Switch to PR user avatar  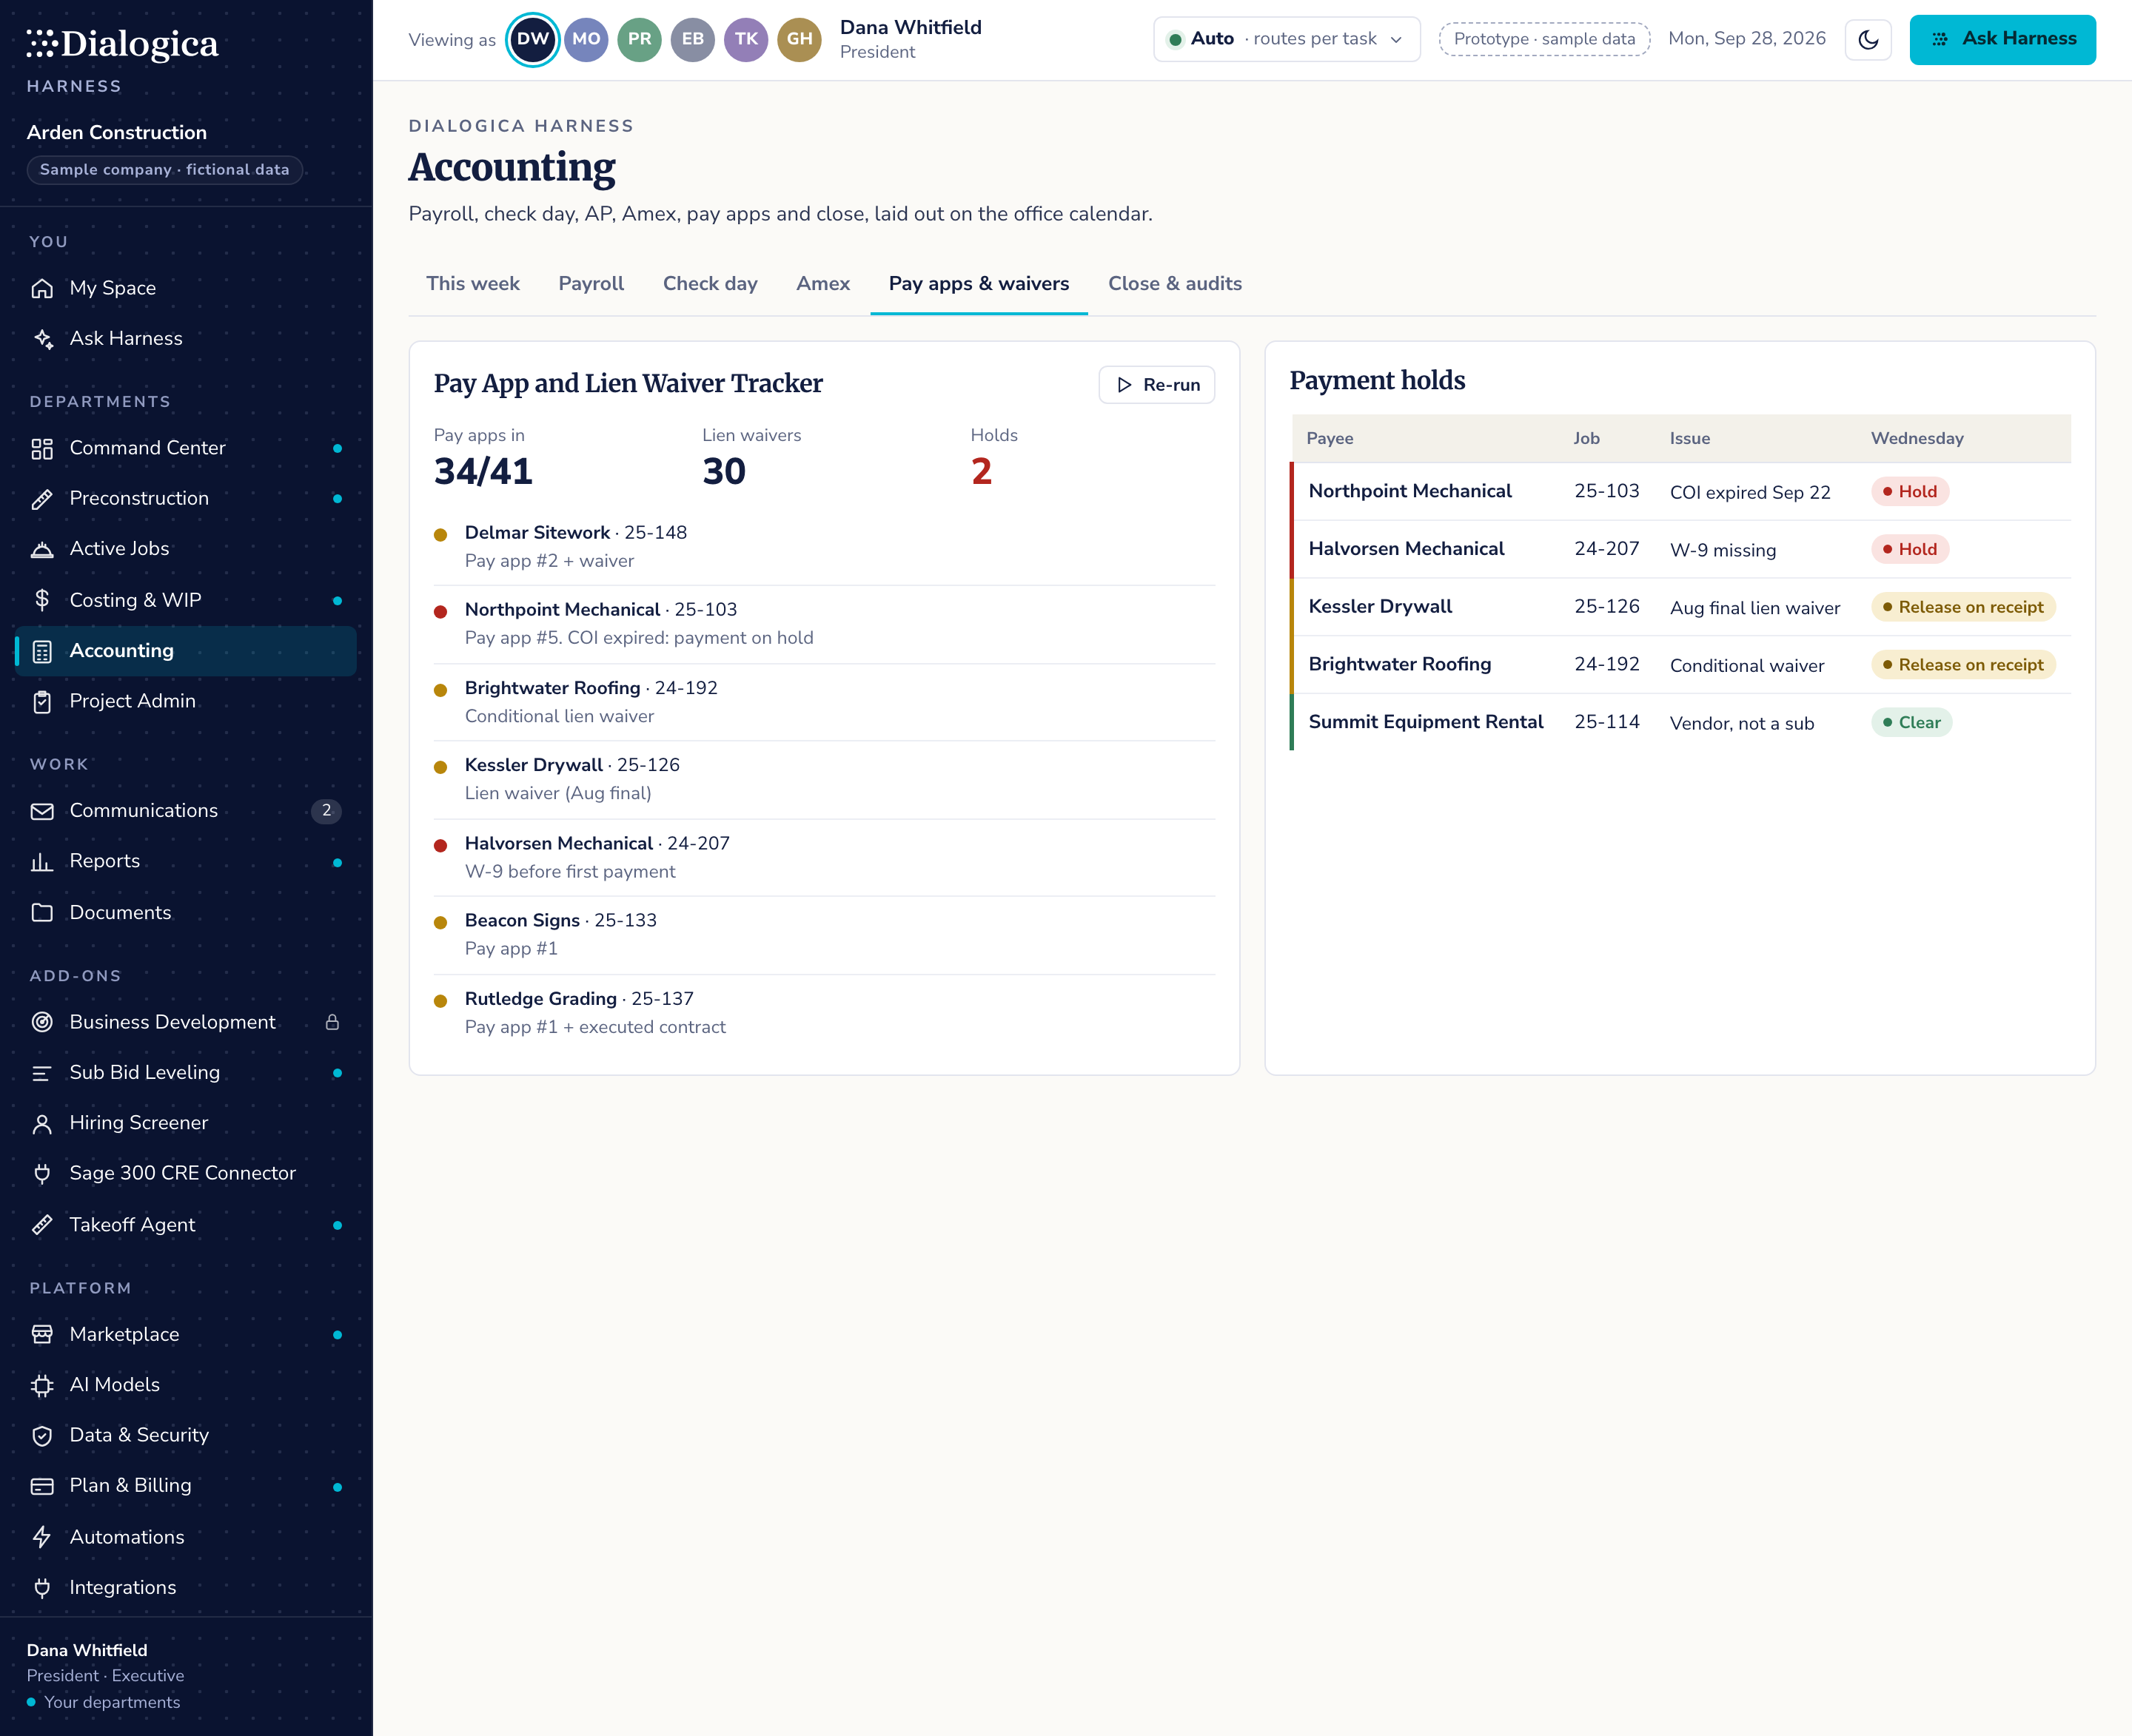point(640,40)
